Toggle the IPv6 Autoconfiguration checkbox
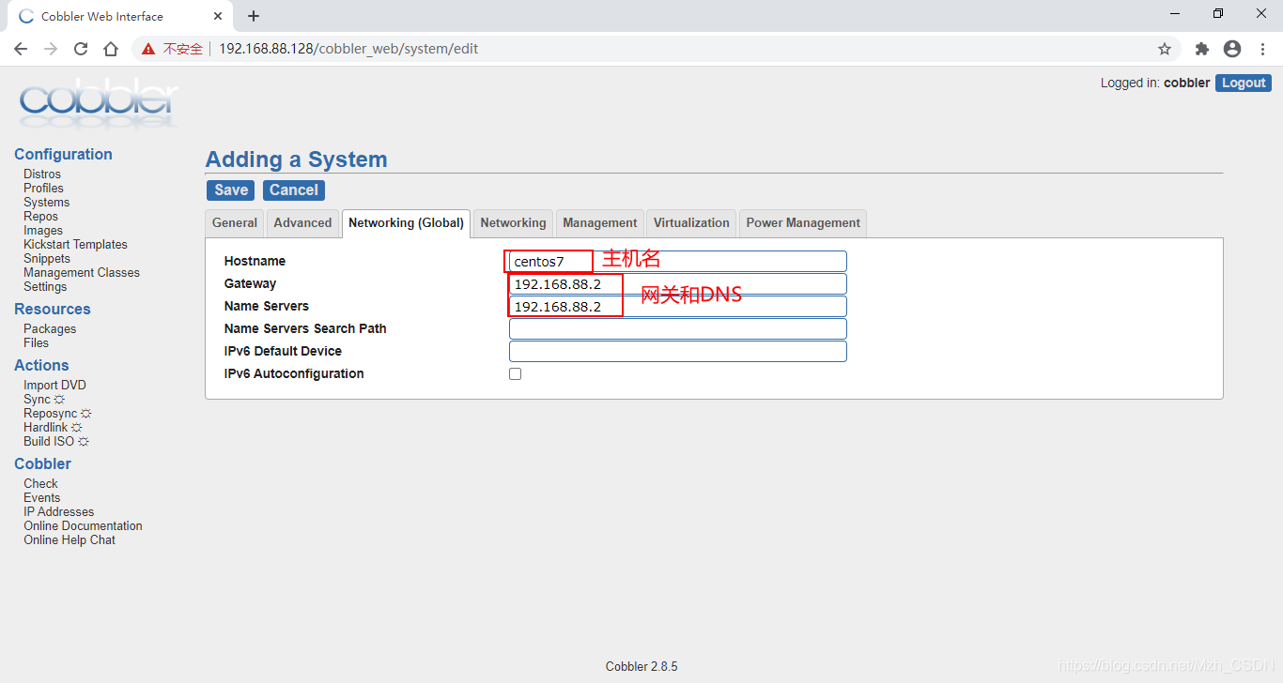Image resolution: width=1283 pixels, height=683 pixels. pyautogui.click(x=515, y=373)
